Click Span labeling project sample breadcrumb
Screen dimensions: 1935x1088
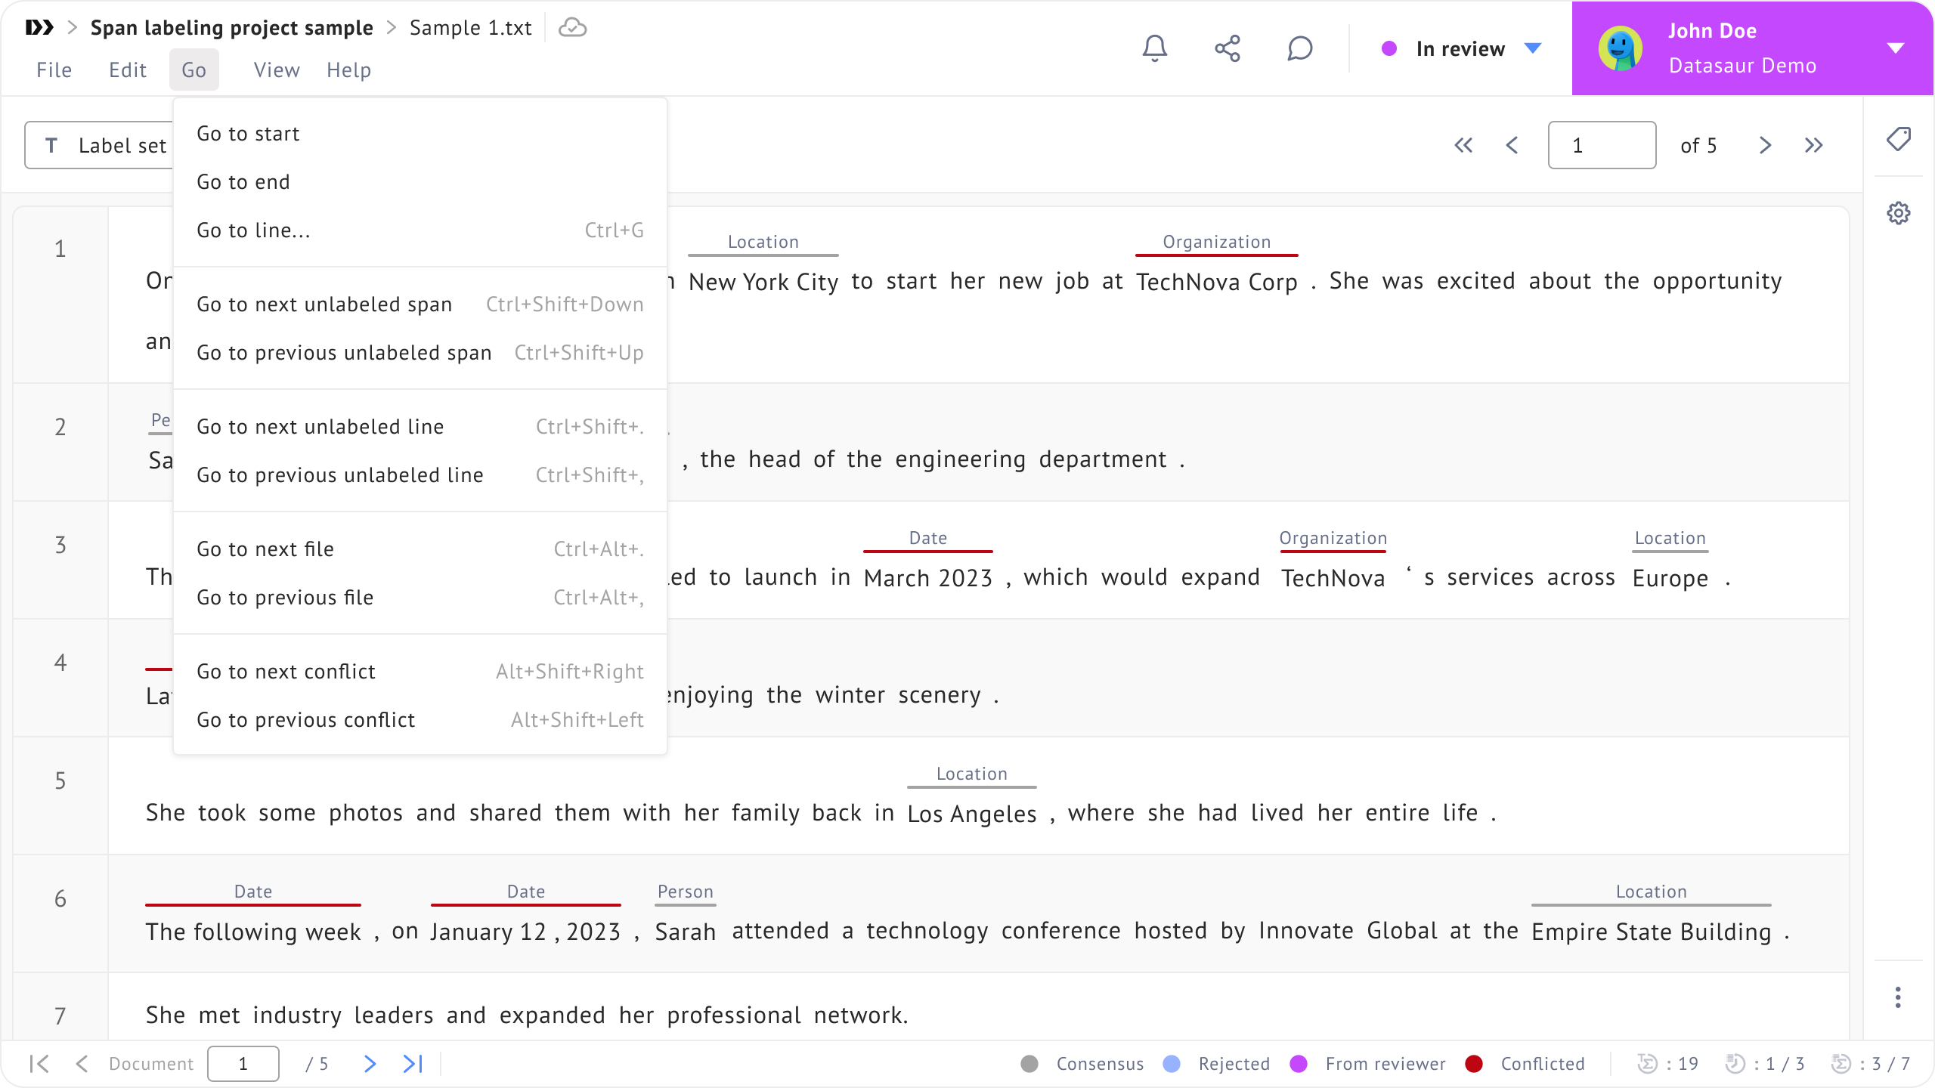231,28
